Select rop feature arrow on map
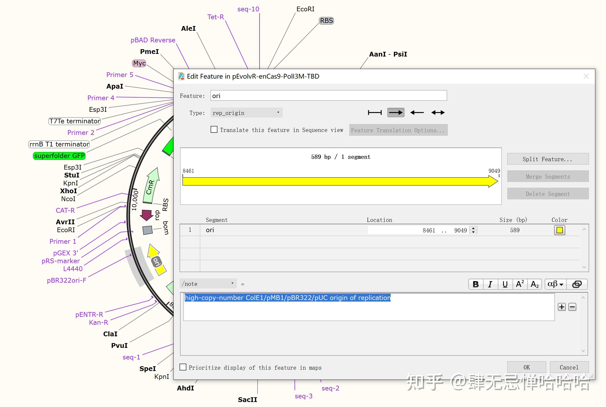The height and width of the screenshot is (407, 606). pos(146,215)
